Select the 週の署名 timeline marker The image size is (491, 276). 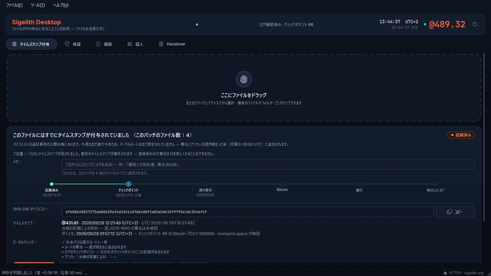pyautogui.click(x=205, y=184)
